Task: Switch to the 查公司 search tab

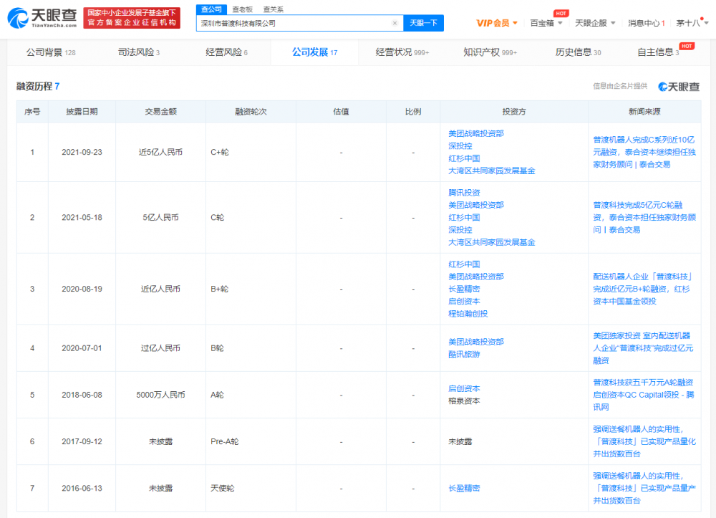Action: 211,9
